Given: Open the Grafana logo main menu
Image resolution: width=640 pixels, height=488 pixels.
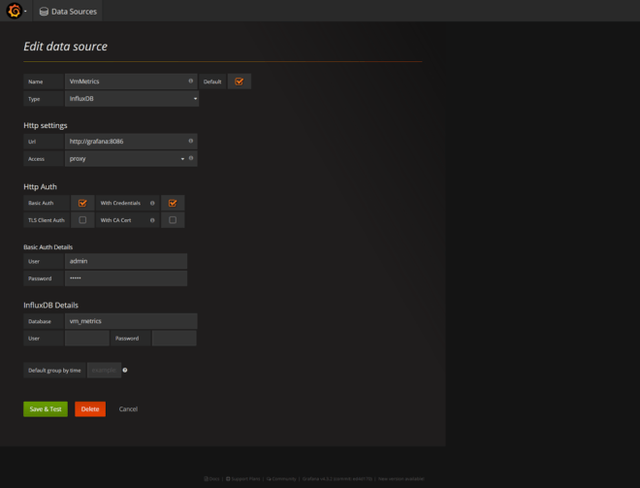Looking at the screenshot, I should [15, 11].
